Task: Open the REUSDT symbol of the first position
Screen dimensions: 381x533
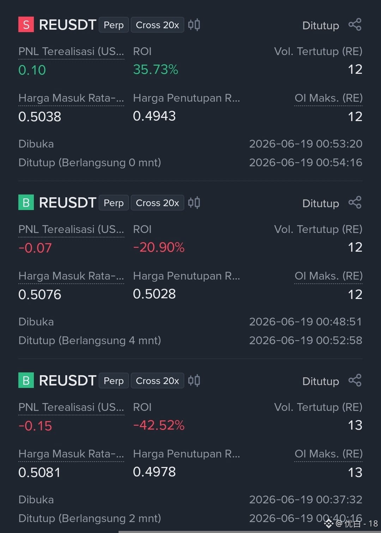Action: pos(67,25)
